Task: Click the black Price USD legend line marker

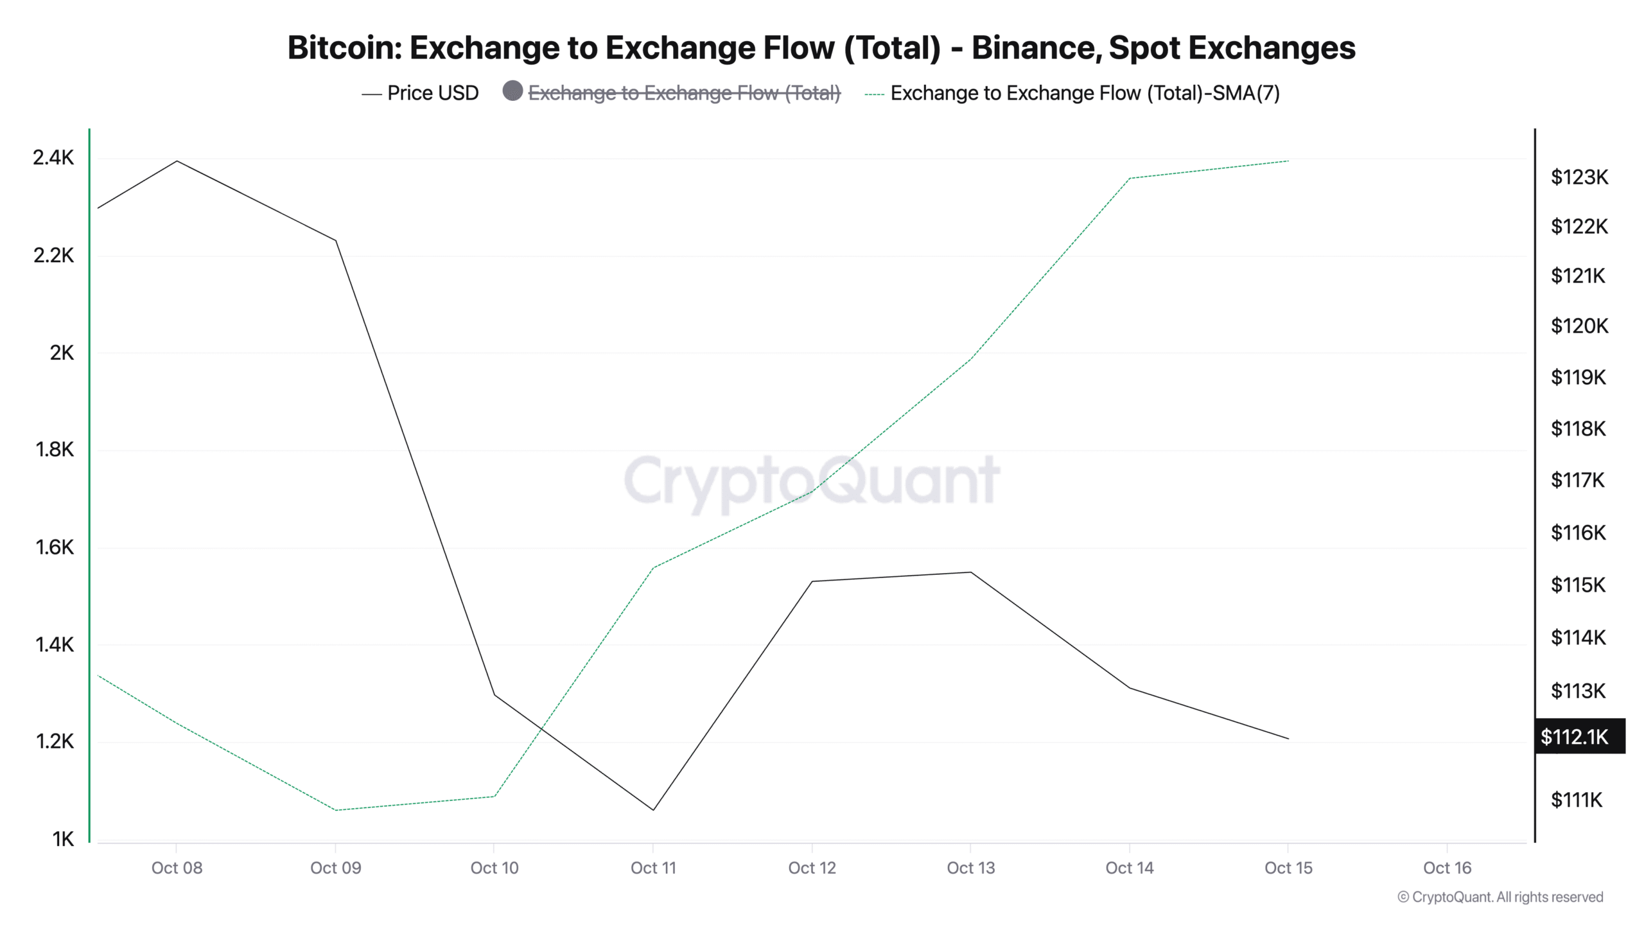Action: (x=371, y=94)
